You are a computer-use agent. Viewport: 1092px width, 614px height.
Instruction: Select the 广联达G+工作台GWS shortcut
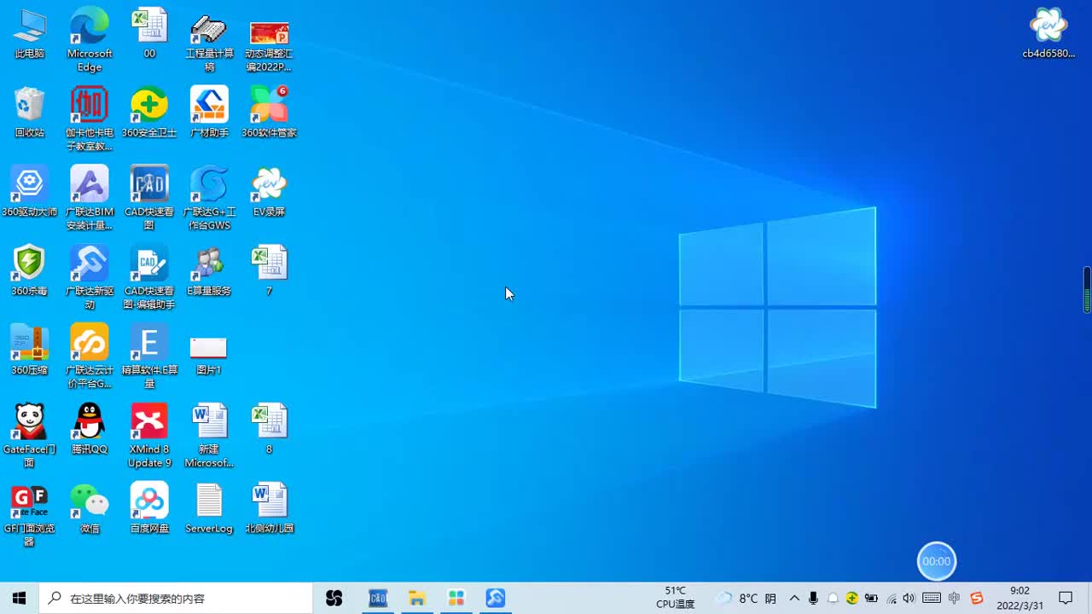point(209,198)
